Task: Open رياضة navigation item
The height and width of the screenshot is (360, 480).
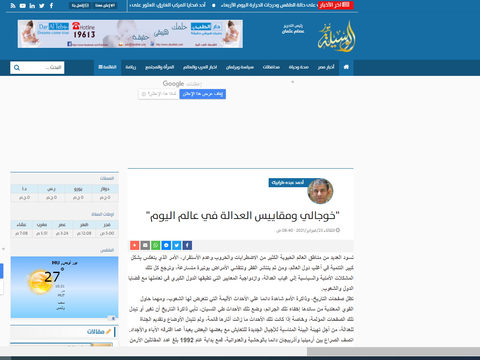Action: click(x=131, y=67)
